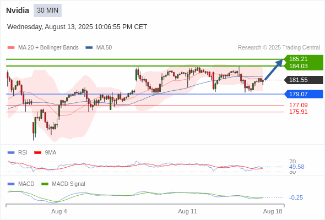Image resolution: width=325 pixels, height=220 pixels.
Task: Click the green MACD Signal legend marker
Action: 45,184
